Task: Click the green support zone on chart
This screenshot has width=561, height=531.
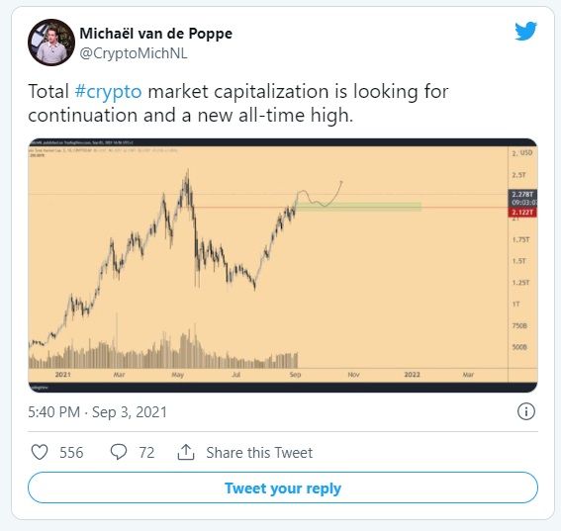Action: (x=358, y=207)
